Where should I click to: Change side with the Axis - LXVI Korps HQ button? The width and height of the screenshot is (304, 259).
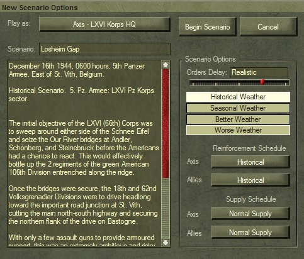[x=104, y=25]
